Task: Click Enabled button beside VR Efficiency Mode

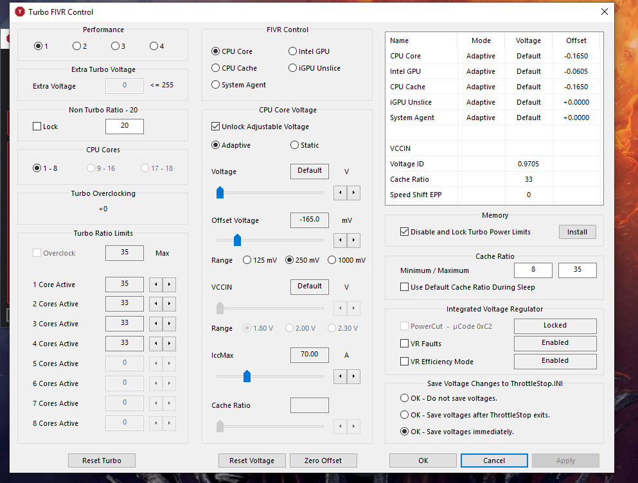Action: click(x=555, y=361)
